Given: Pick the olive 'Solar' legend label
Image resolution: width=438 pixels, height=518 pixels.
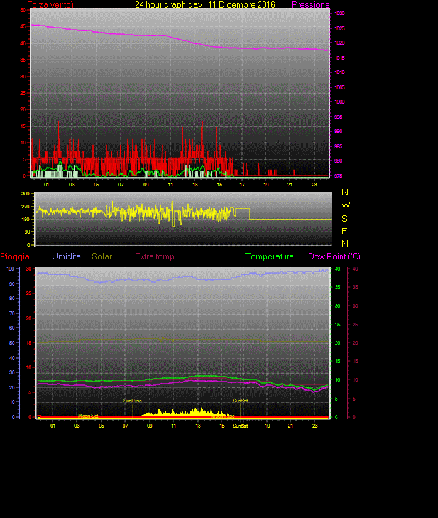Looking at the screenshot, I should (102, 256).
